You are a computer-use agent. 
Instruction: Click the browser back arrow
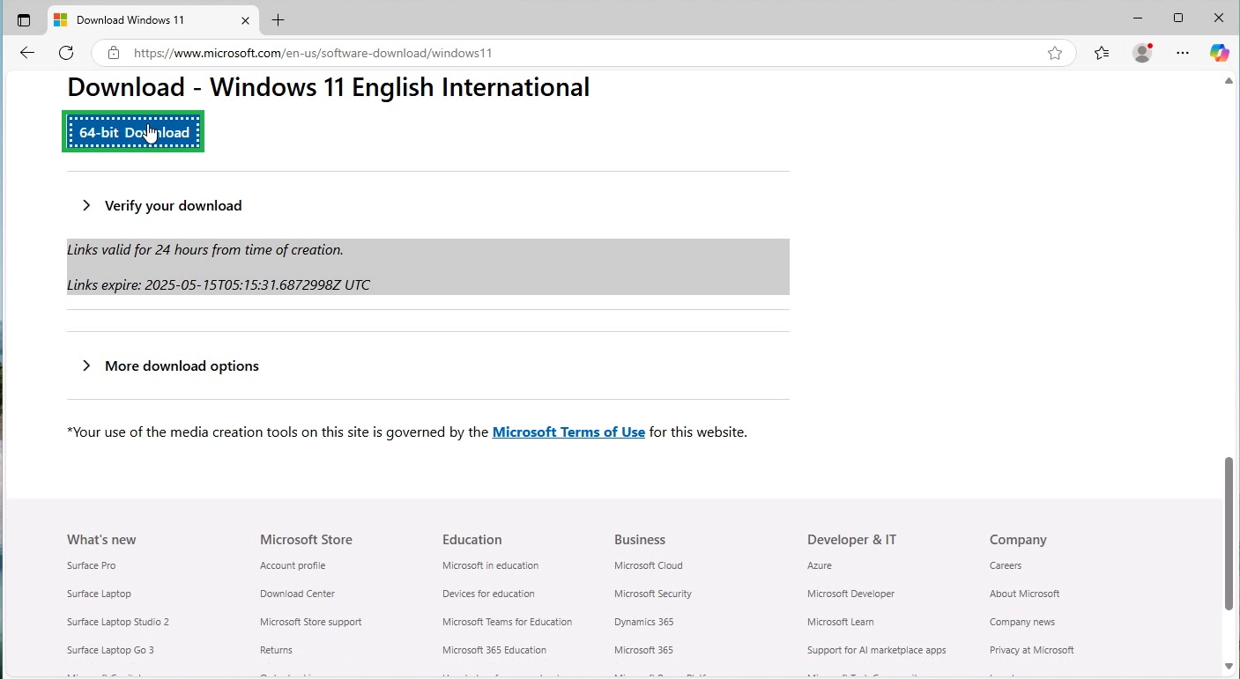[27, 53]
